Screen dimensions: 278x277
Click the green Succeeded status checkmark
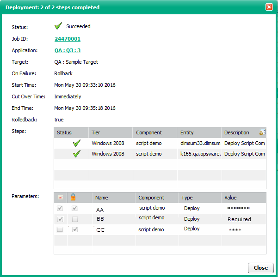tap(58, 27)
